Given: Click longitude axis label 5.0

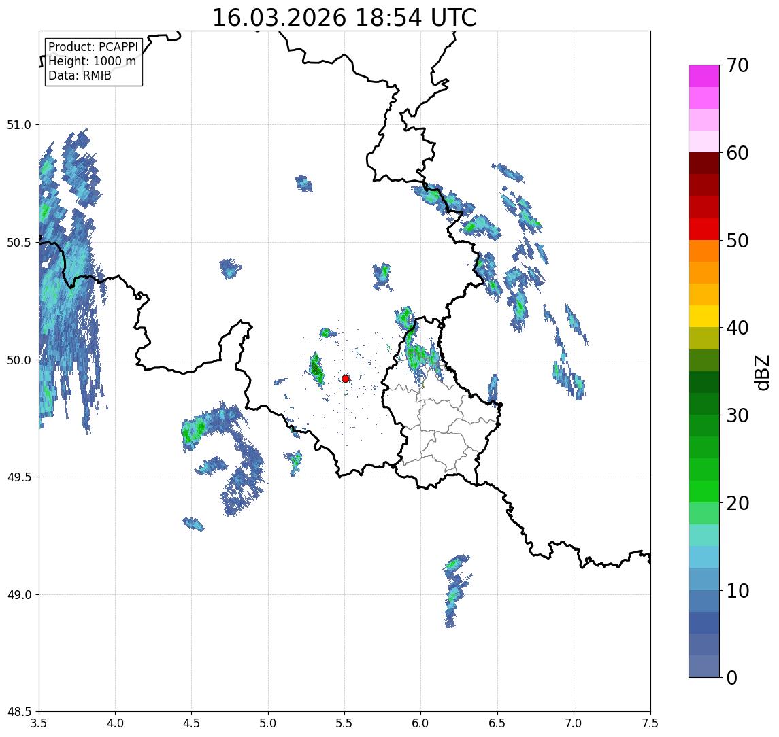Looking at the screenshot, I should 268,723.
